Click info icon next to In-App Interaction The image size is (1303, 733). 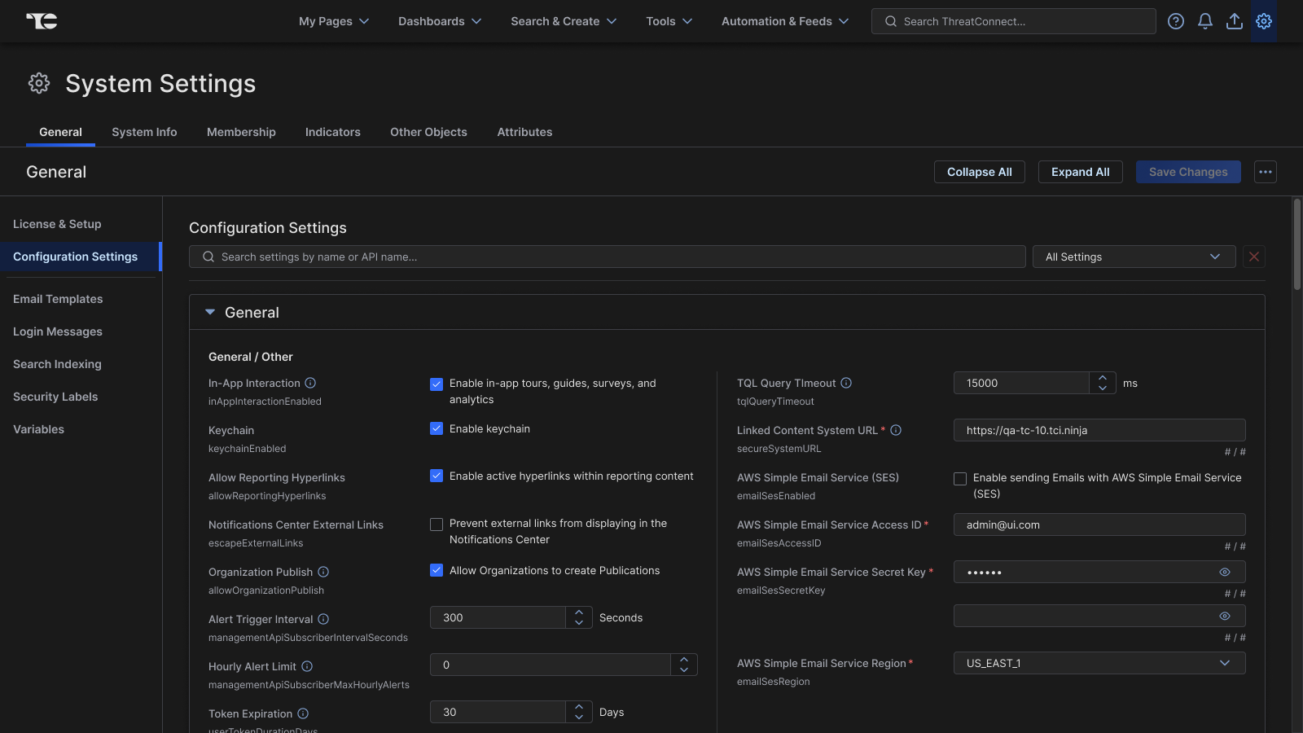coord(310,383)
